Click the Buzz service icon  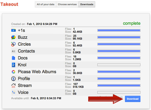tap(13, 37)
